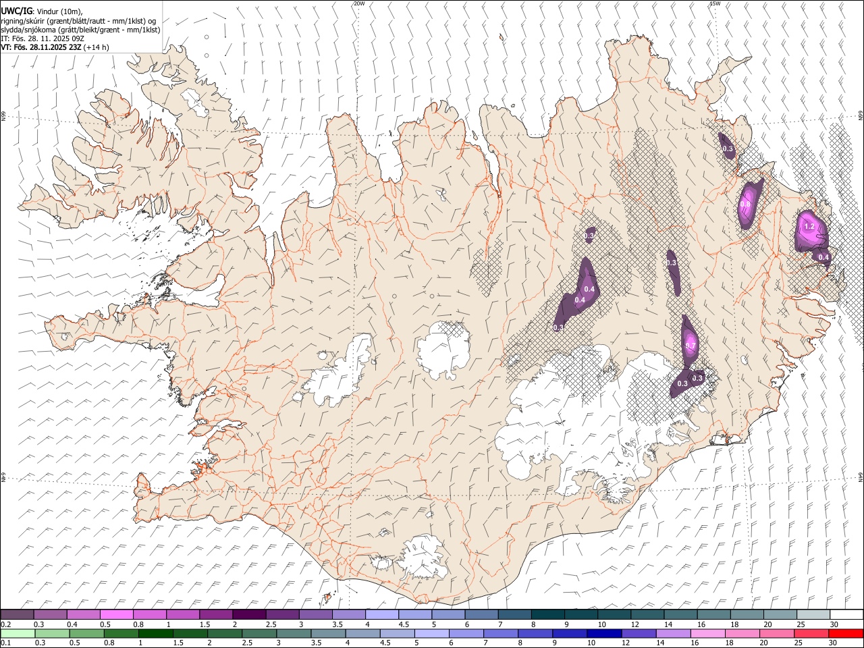
Task: Pick upper legend swatch between 1 and 1.5
Action: (x=183, y=614)
